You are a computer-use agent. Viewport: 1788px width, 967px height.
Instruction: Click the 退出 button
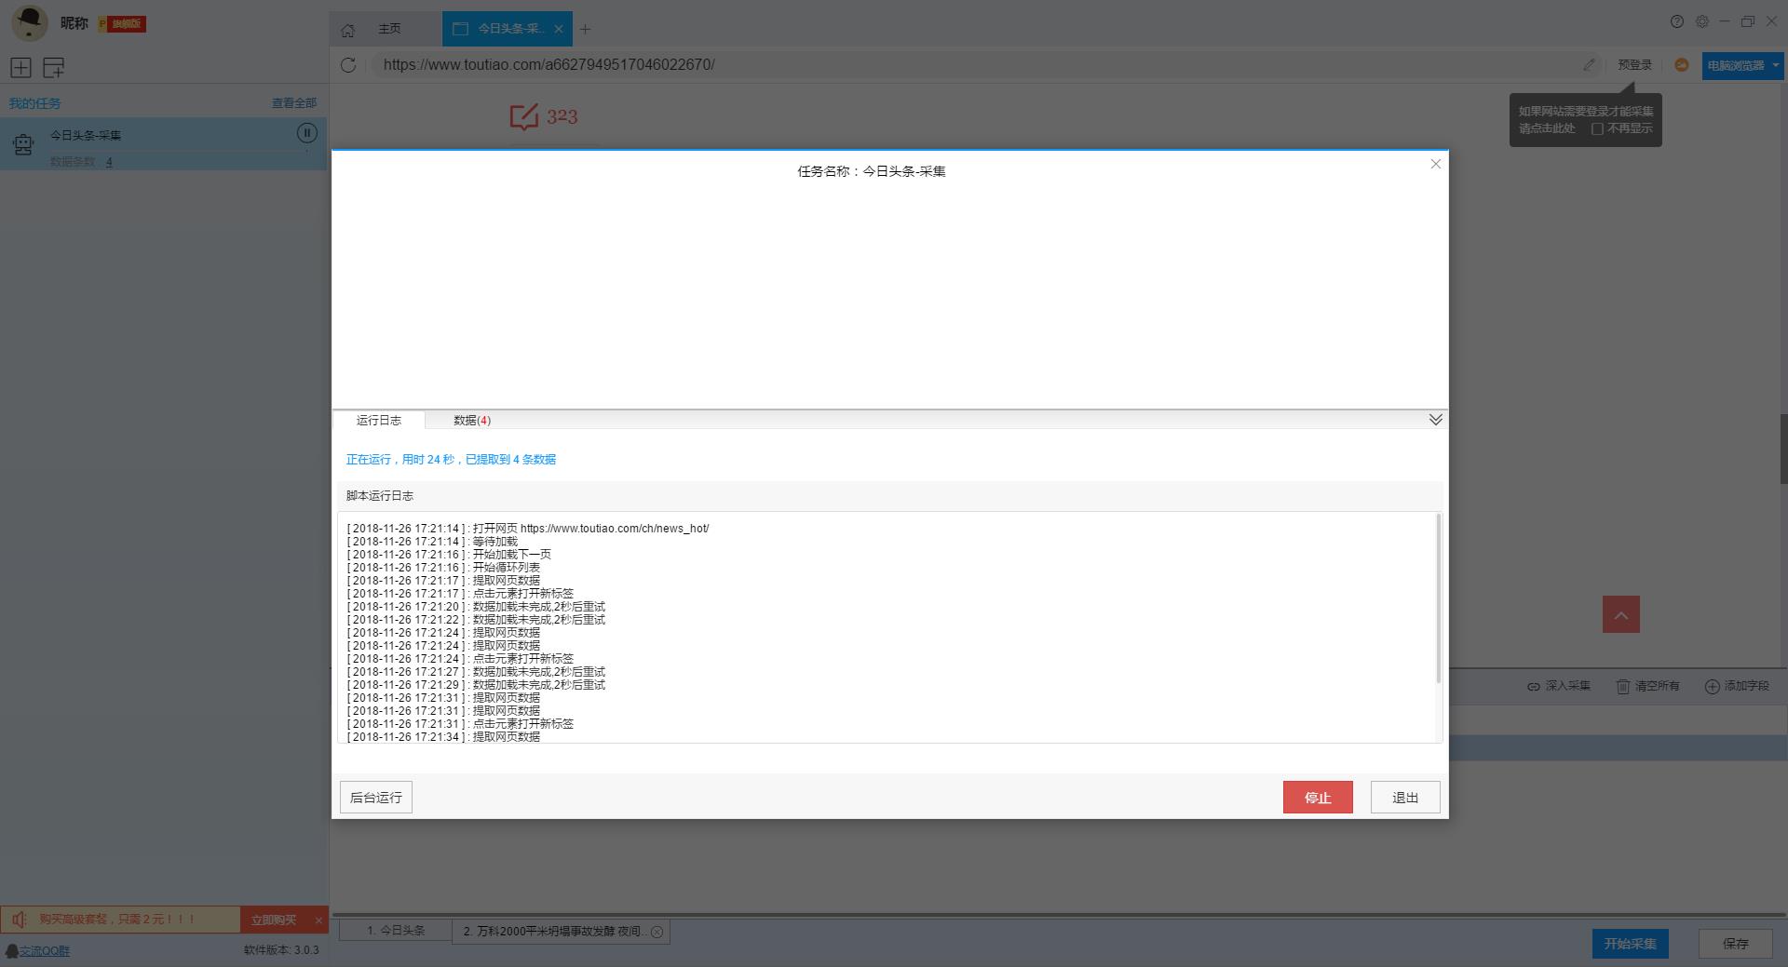1405,798
